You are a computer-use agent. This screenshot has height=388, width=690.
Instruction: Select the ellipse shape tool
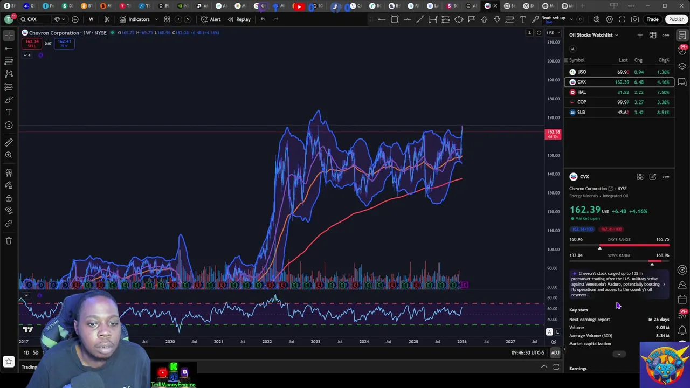pyautogui.click(x=459, y=19)
